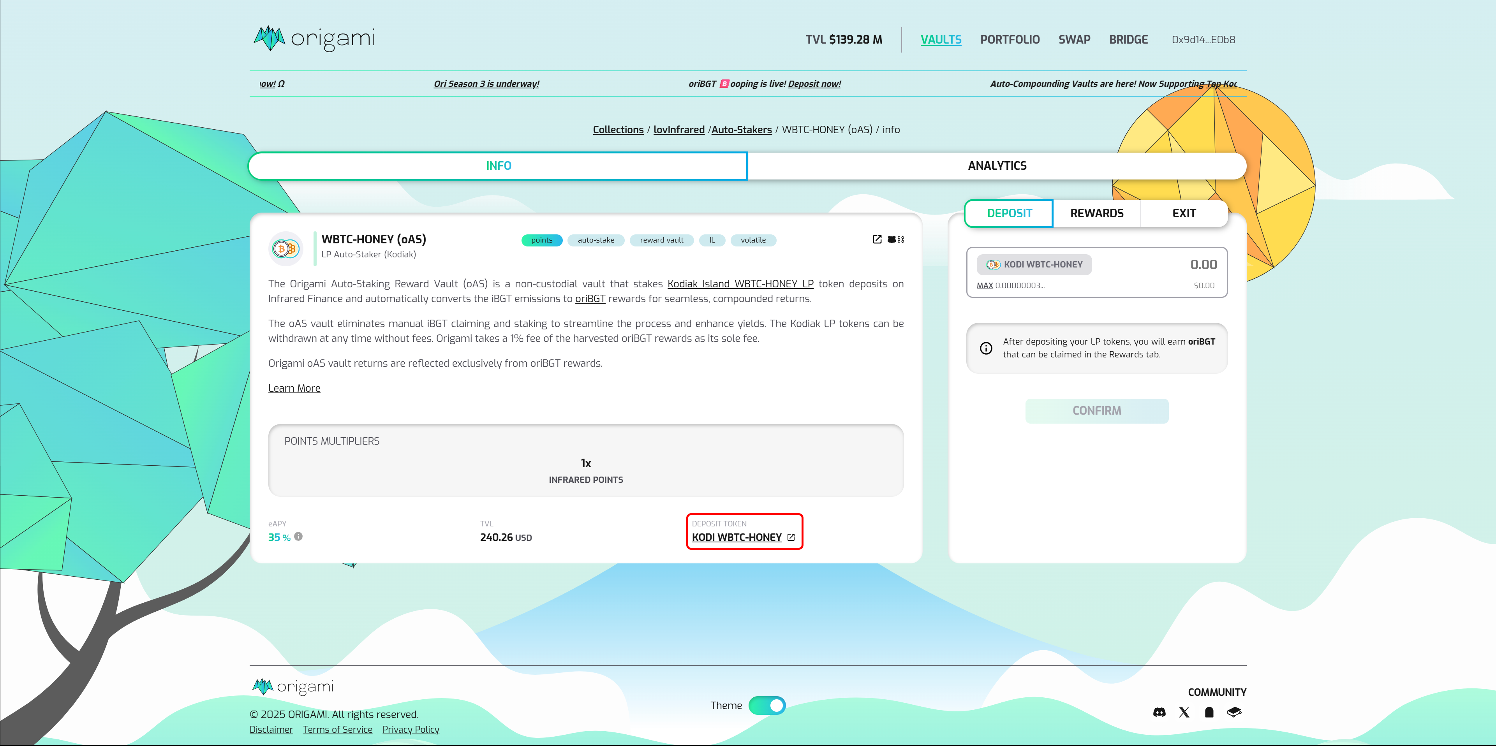Screen dimensions: 1496x746
Task: Click the Origami logo in header
Action: tap(314, 39)
